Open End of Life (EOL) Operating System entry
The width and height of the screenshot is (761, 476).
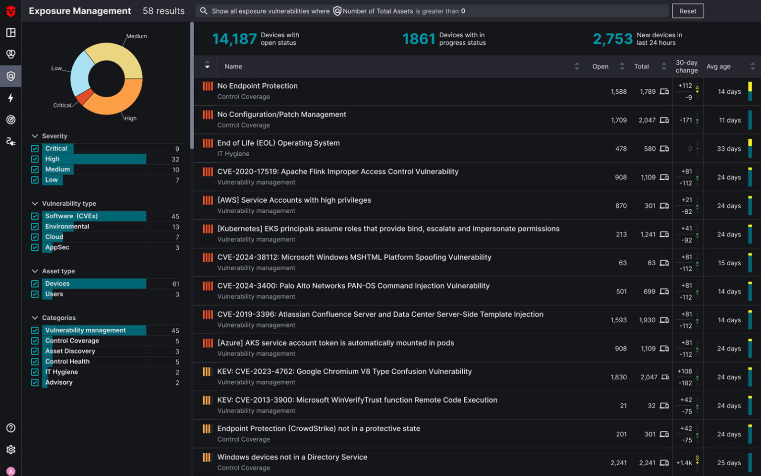pos(278,143)
